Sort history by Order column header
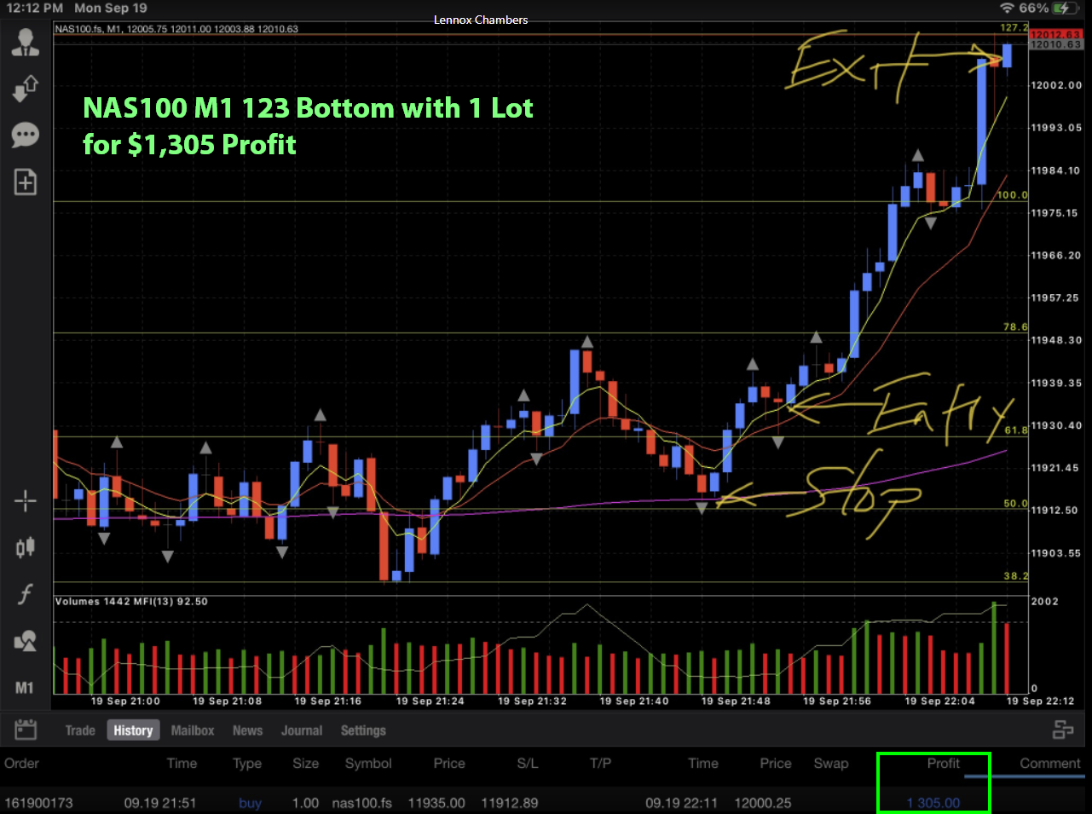 [21, 763]
